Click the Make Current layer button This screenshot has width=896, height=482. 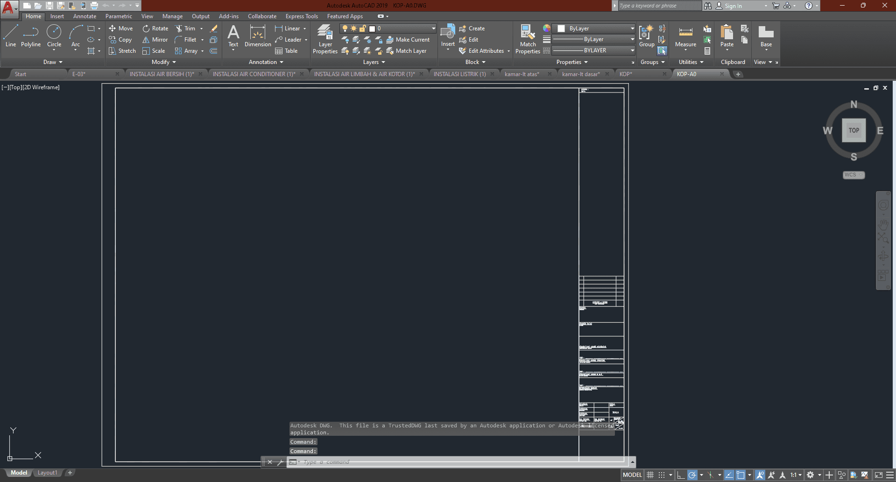pyautogui.click(x=408, y=40)
